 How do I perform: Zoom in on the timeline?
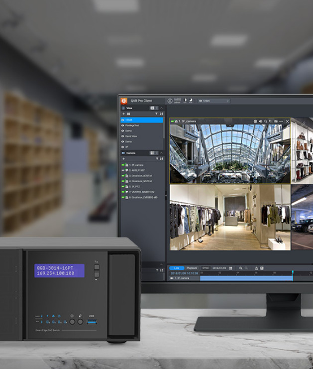pos(240,268)
